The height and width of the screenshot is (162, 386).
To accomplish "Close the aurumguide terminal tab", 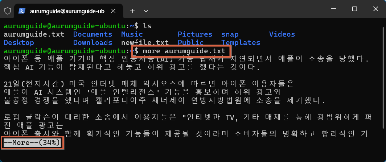I will click(113, 11).
